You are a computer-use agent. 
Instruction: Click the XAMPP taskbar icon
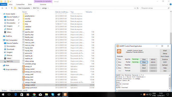click(65, 94)
